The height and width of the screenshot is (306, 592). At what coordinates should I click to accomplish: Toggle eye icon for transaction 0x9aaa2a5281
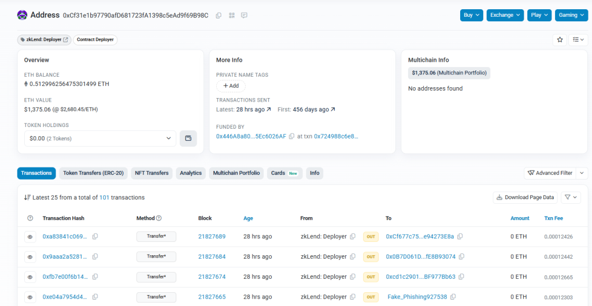[30, 256]
